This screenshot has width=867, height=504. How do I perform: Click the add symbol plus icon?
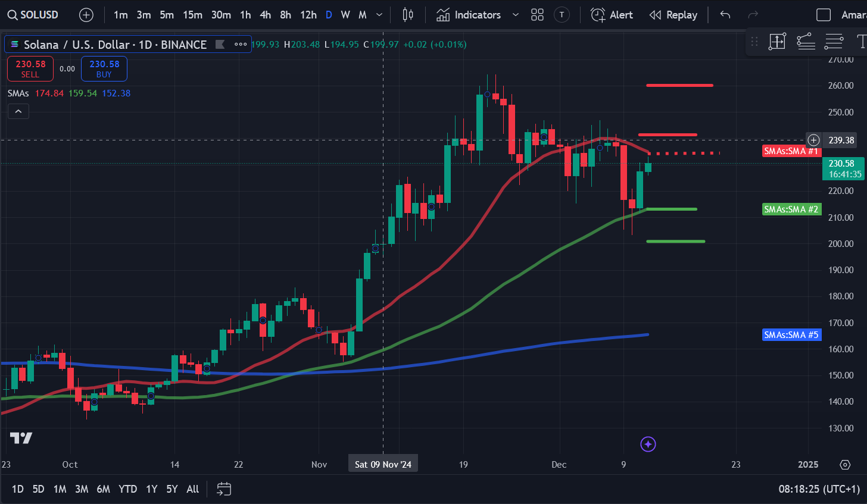tap(86, 15)
